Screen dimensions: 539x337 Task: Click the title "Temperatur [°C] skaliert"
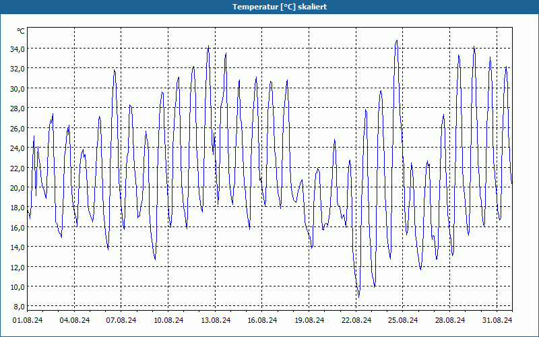tap(280, 7)
